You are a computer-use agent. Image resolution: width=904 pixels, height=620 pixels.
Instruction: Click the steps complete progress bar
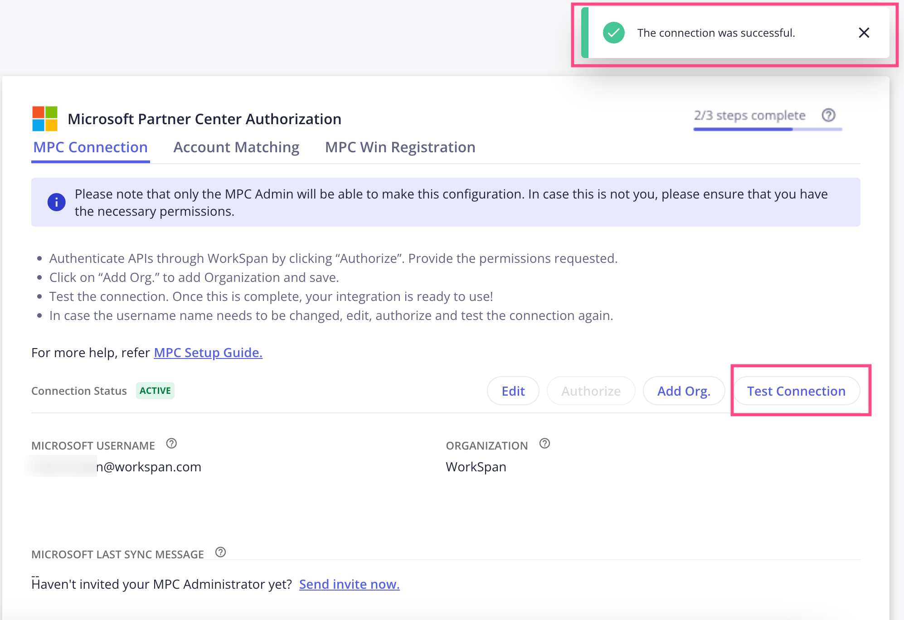coord(768,129)
